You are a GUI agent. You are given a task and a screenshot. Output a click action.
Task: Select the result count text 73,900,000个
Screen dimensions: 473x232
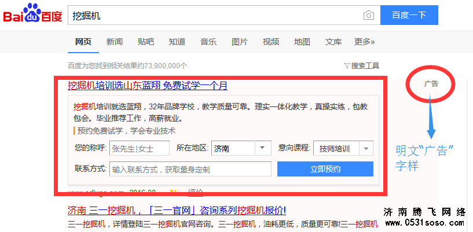point(166,66)
